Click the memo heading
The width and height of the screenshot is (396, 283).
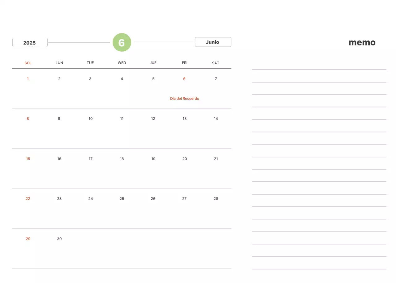(362, 43)
